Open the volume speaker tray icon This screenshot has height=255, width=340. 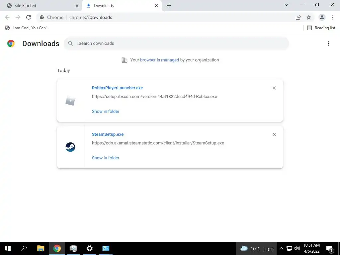point(297,248)
